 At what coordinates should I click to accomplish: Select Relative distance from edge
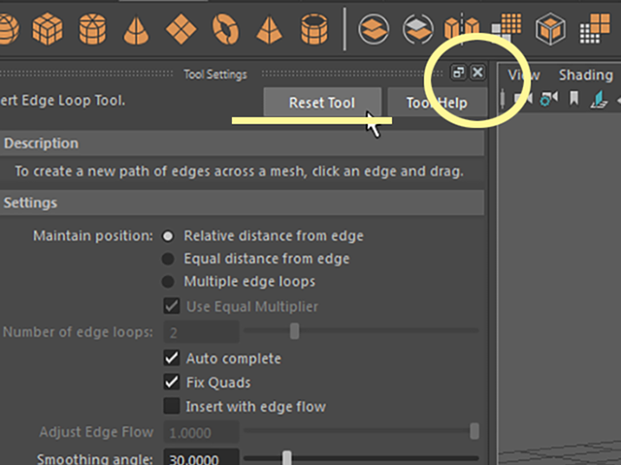pos(168,236)
